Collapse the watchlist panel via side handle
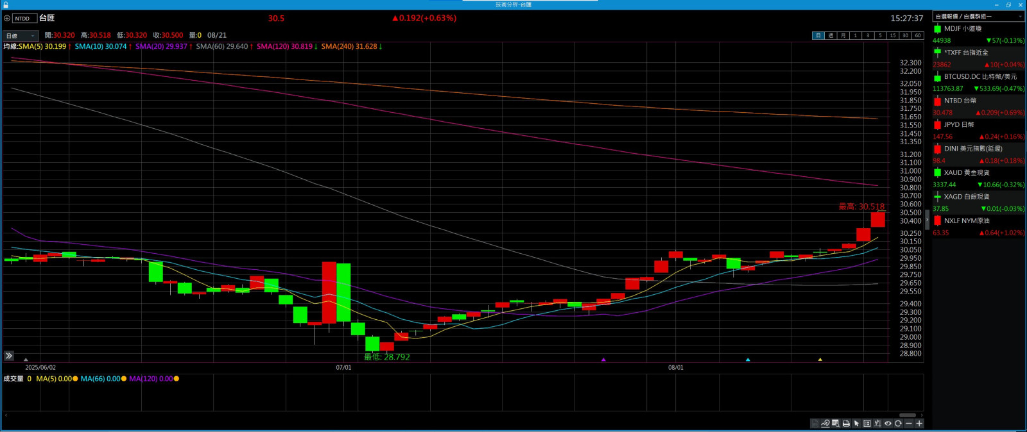 [x=927, y=220]
